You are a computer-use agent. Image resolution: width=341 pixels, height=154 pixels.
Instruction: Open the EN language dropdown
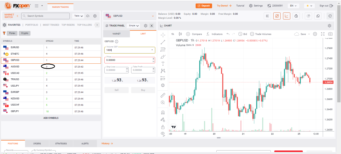pyautogui.click(x=294, y=6)
